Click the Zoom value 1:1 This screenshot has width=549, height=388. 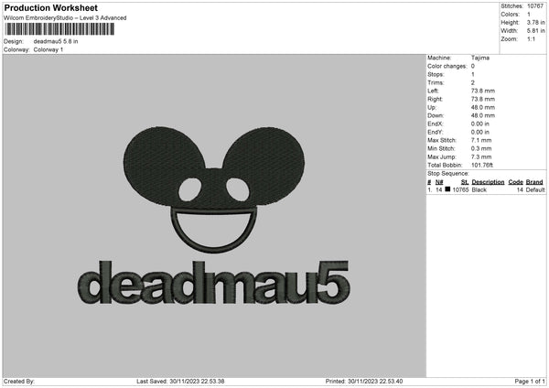(x=531, y=38)
